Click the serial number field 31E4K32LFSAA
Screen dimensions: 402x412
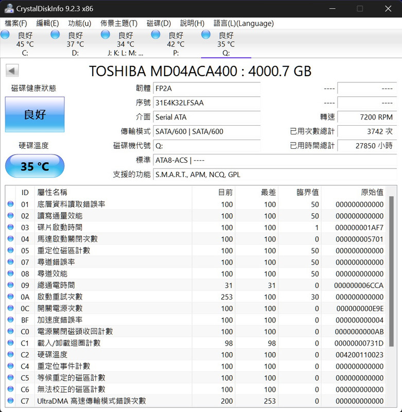click(x=206, y=102)
